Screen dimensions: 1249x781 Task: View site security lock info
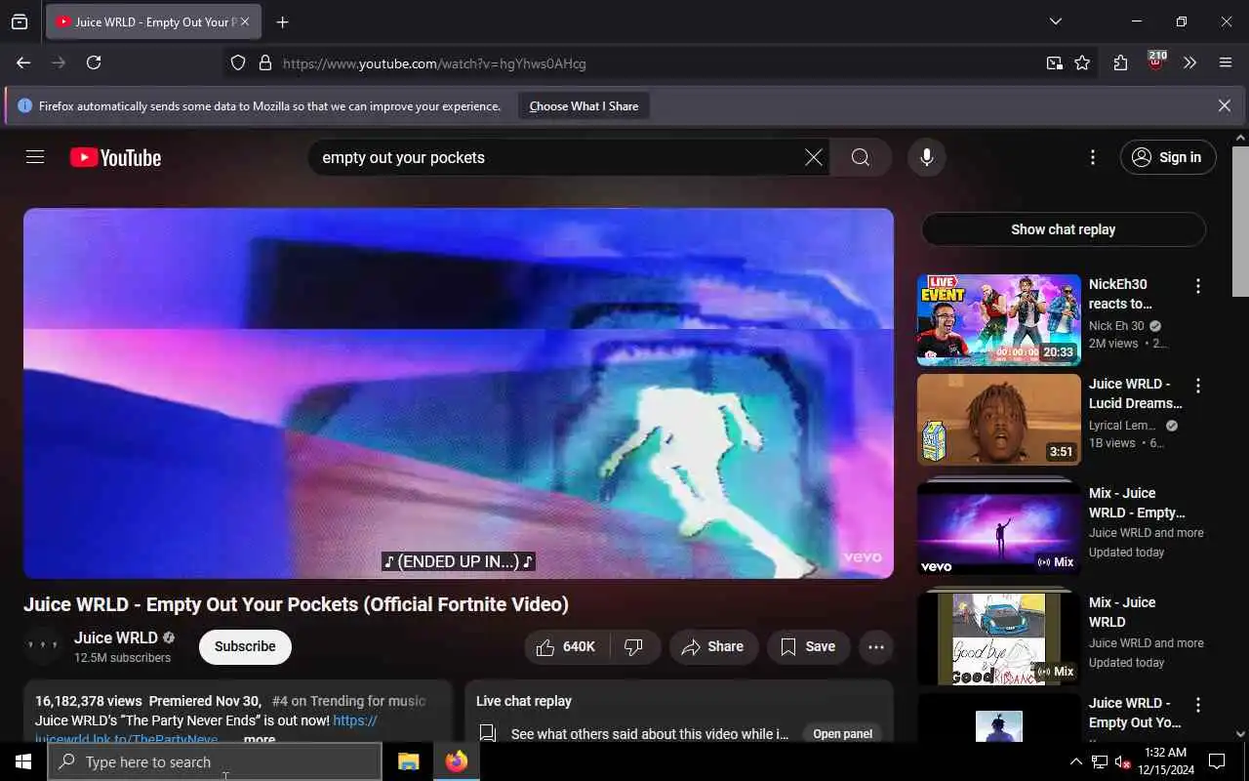(264, 63)
